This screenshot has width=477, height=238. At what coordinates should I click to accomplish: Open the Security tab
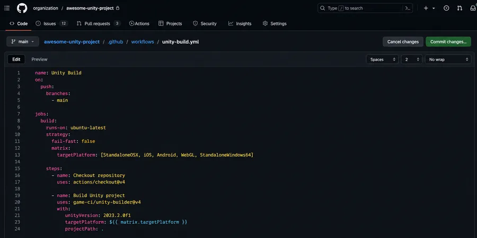[205, 23]
